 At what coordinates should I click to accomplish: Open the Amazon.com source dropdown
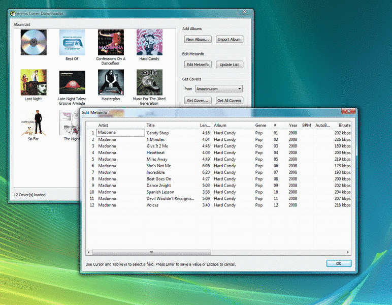219,88
